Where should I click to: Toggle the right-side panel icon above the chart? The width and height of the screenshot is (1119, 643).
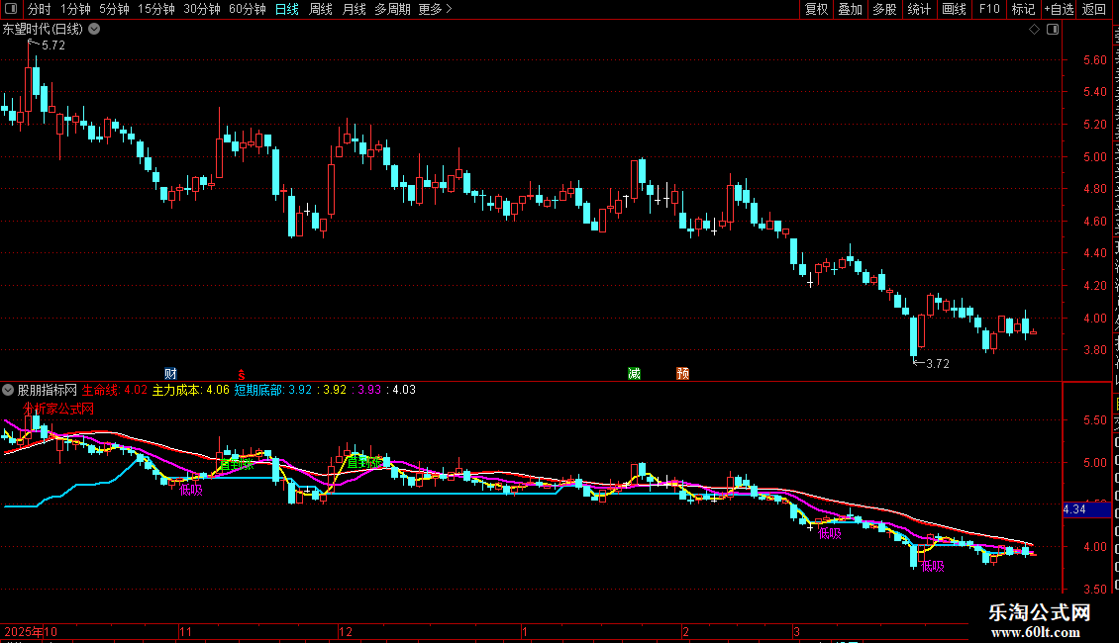[1053, 30]
